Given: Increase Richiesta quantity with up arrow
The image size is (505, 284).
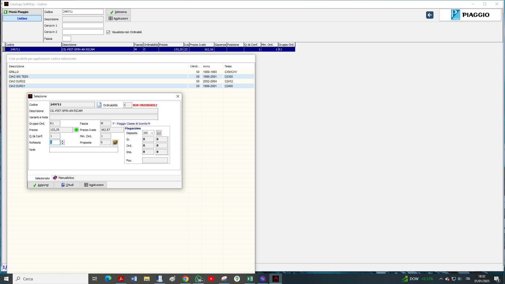Looking at the screenshot, I should pyautogui.click(x=62, y=141).
